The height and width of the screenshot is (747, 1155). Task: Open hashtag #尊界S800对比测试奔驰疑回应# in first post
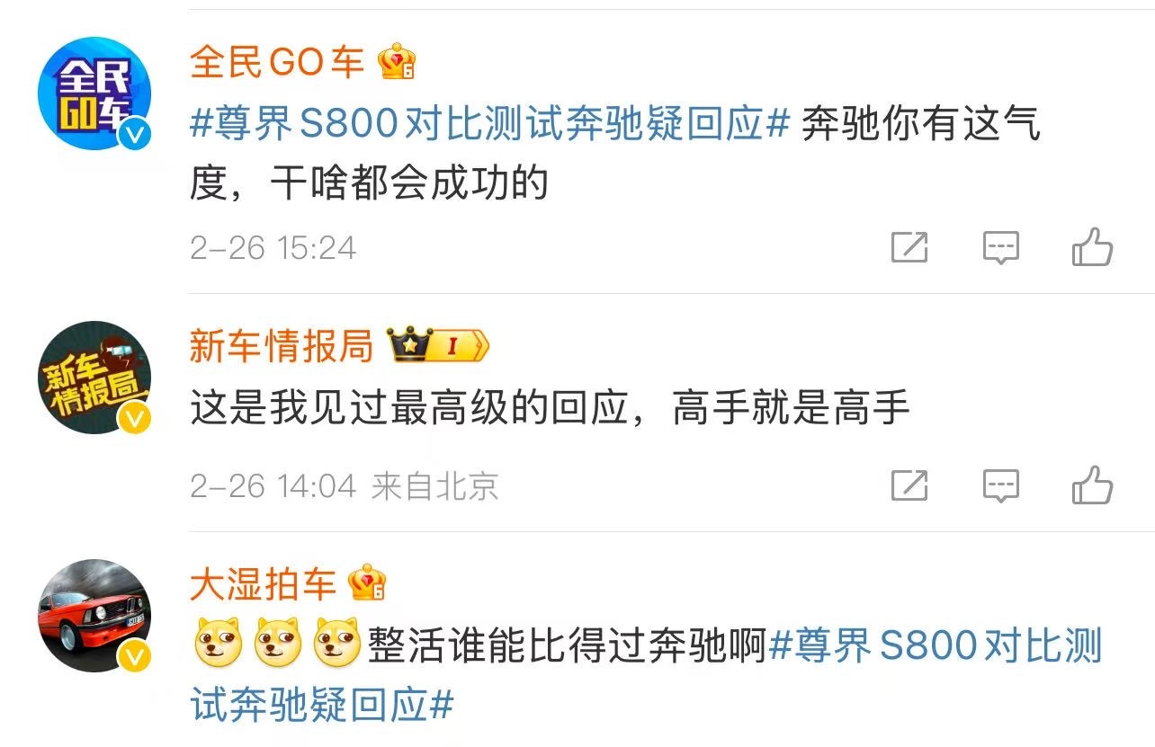tap(490, 124)
